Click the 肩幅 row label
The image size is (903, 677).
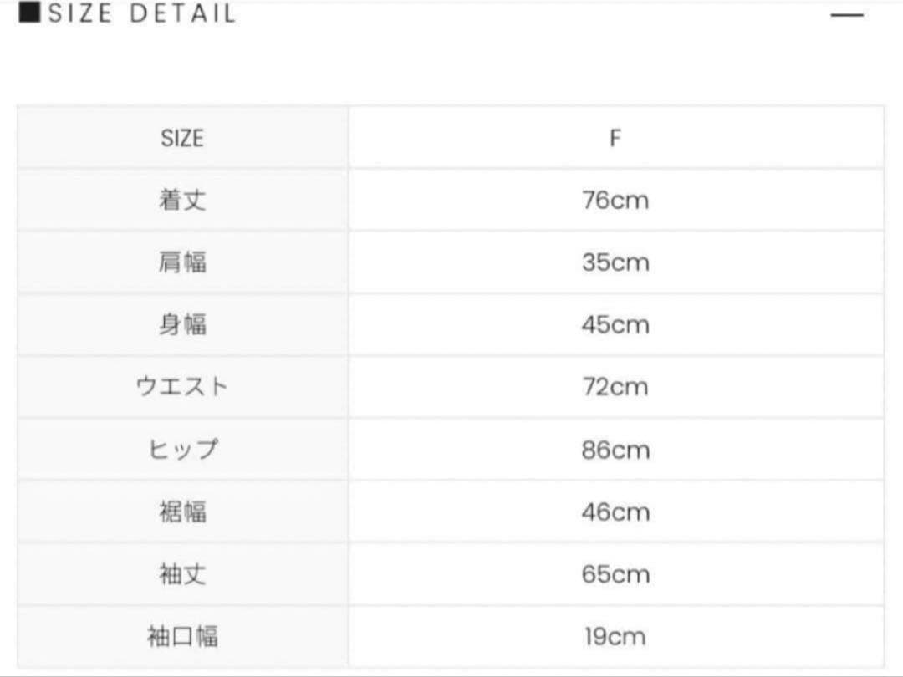[182, 262]
